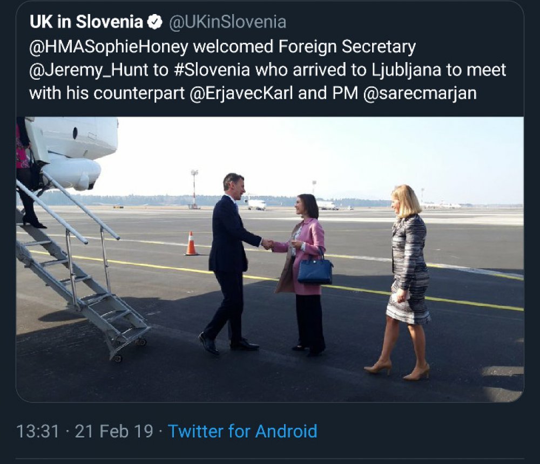The image size is (540, 464).
Task: Open the airport handshake photo
Action: pyautogui.click(x=270, y=260)
